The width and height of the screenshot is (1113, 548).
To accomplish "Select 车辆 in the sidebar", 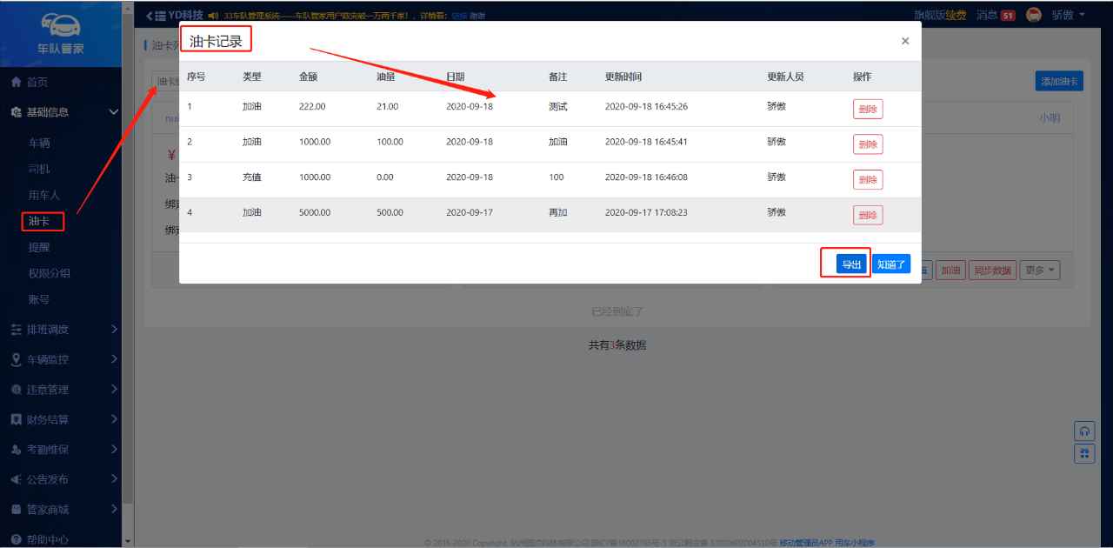I will coord(39,143).
